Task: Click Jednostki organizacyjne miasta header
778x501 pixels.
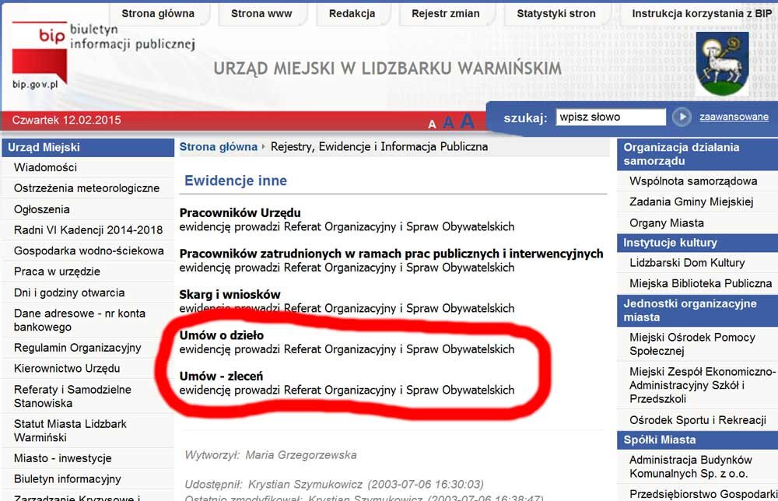Action: click(698, 310)
